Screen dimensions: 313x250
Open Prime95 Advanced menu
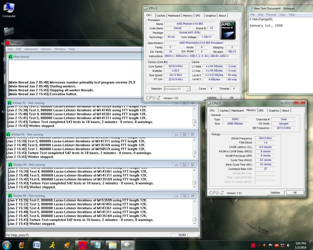pos(31,49)
